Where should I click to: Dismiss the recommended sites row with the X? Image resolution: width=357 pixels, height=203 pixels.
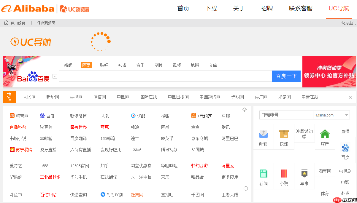350,97
